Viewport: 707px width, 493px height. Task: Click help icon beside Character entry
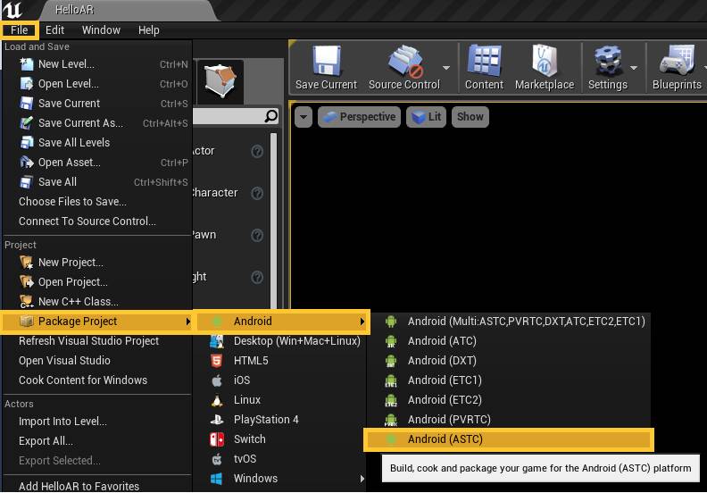click(257, 193)
